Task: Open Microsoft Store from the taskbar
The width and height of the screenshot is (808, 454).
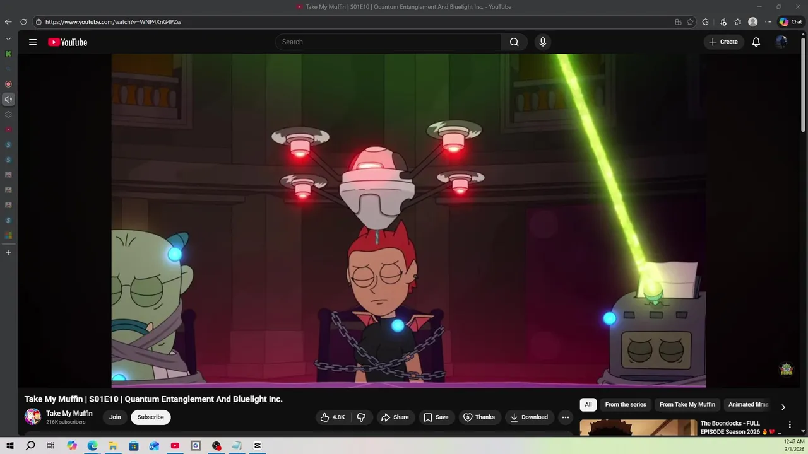Action: [134, 445]
